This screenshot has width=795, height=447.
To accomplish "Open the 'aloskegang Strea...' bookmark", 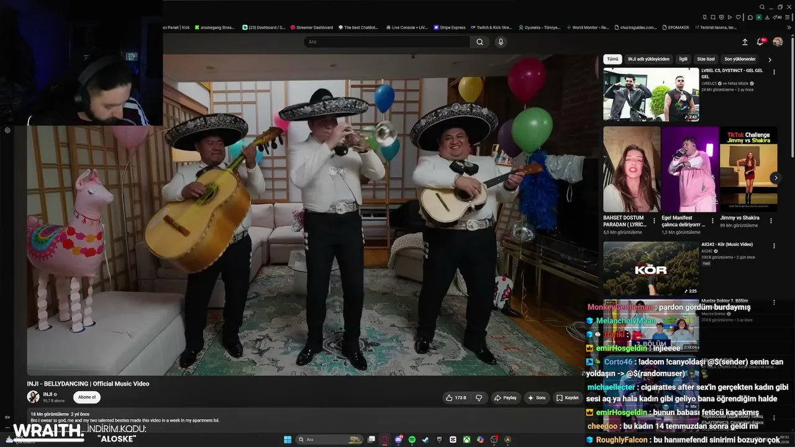I will click(x=215, y=27).
